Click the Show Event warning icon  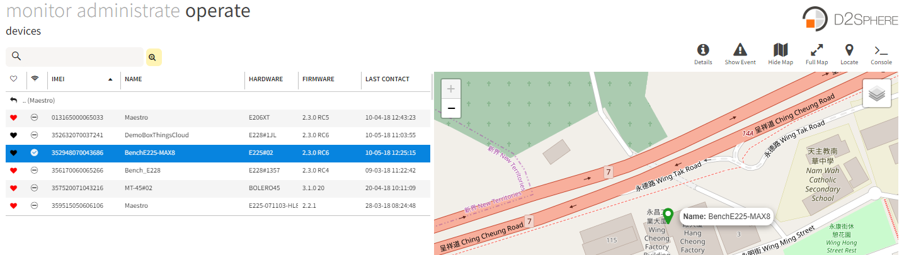click(x=740, y=54)
